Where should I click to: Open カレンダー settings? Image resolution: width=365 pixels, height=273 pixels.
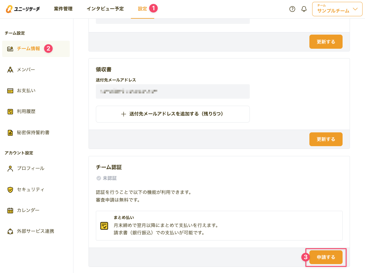click(x=28, y=210)
